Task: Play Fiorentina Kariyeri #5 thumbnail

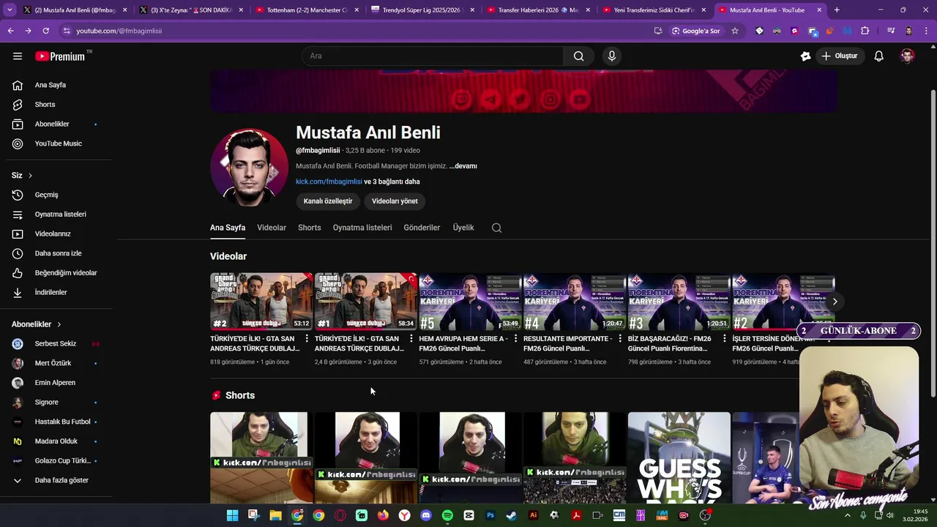Action: point(469,301)
